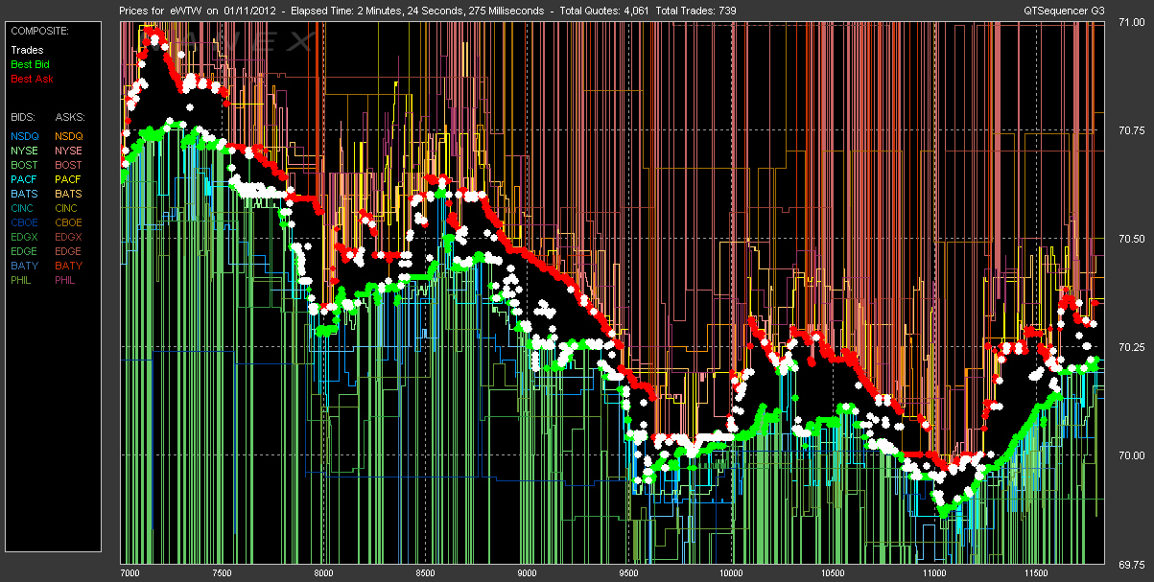The height and width of the screenshot is (582, 1154).
Task: Click the 70.75 price axis label
Action: 1132,131
